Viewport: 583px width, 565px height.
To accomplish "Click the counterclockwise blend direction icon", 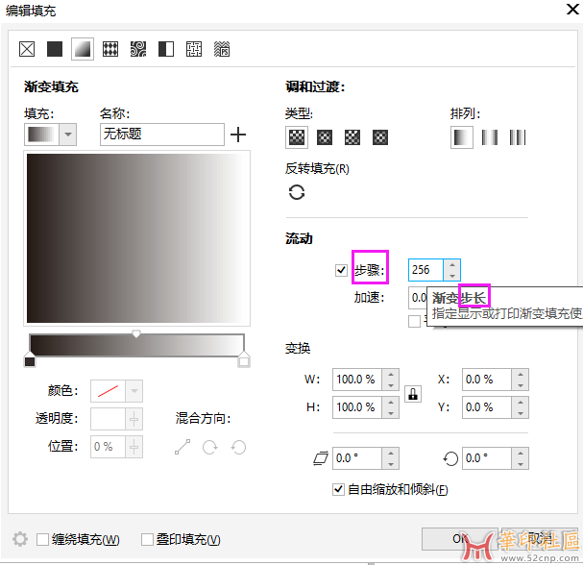I will click(238, 447).
